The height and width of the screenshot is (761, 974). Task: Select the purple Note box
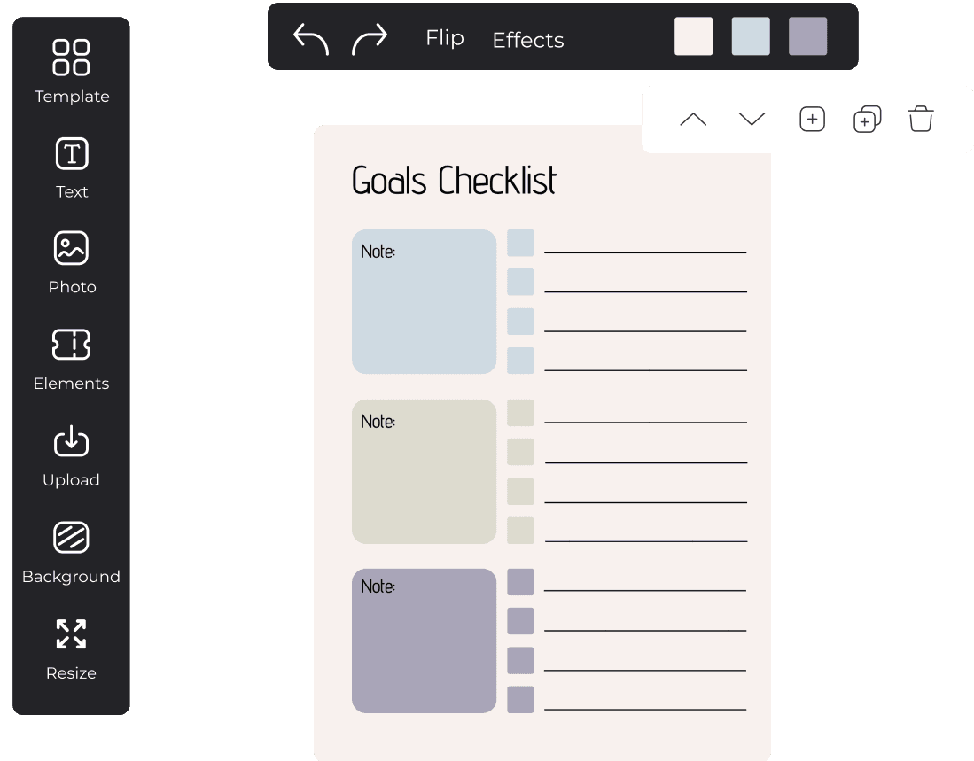pos(424,641)
